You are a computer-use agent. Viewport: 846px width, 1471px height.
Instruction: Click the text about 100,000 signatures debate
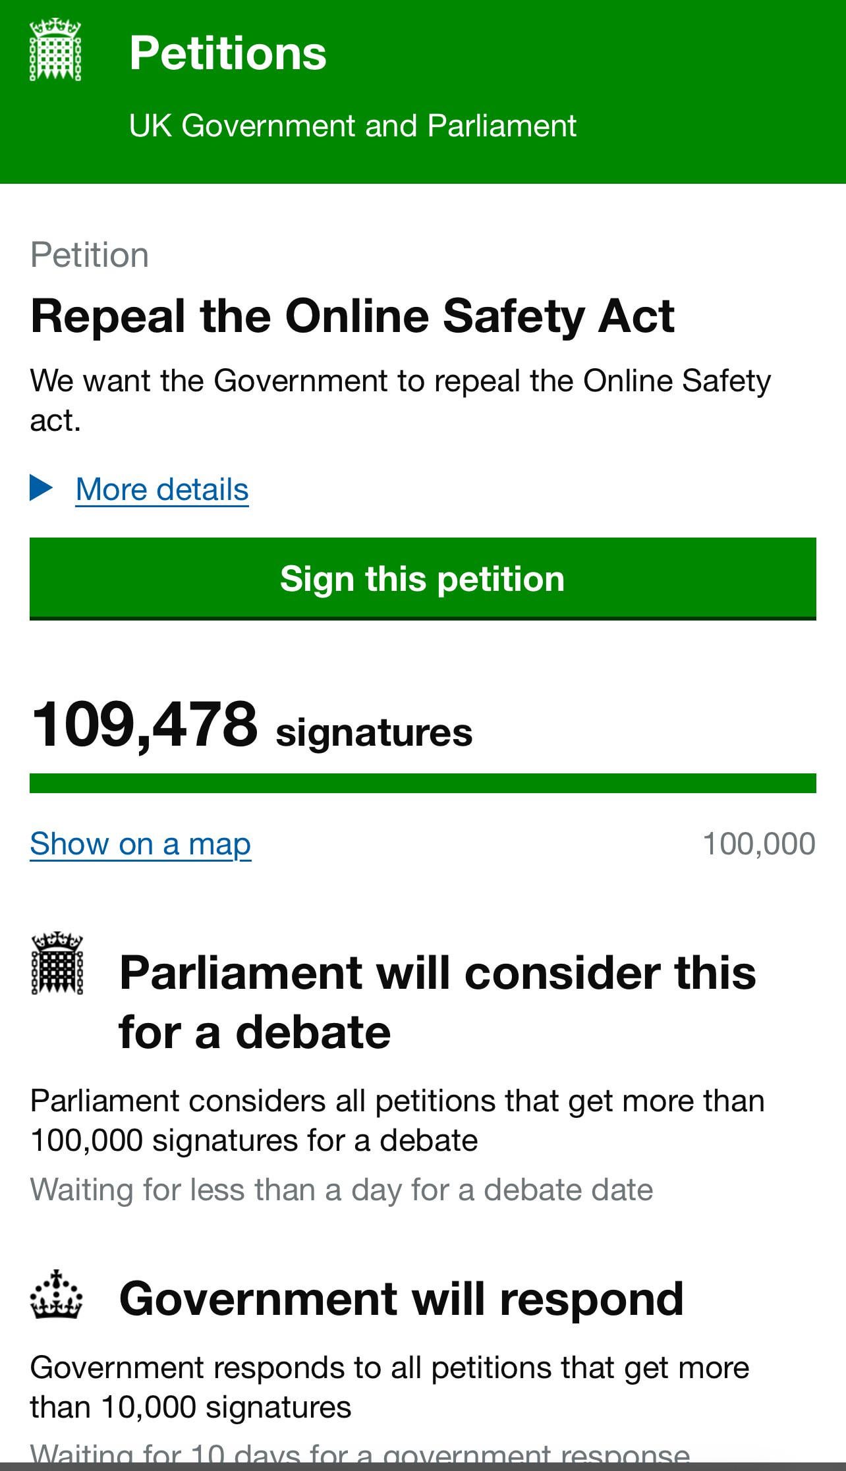pos(397,1121)
